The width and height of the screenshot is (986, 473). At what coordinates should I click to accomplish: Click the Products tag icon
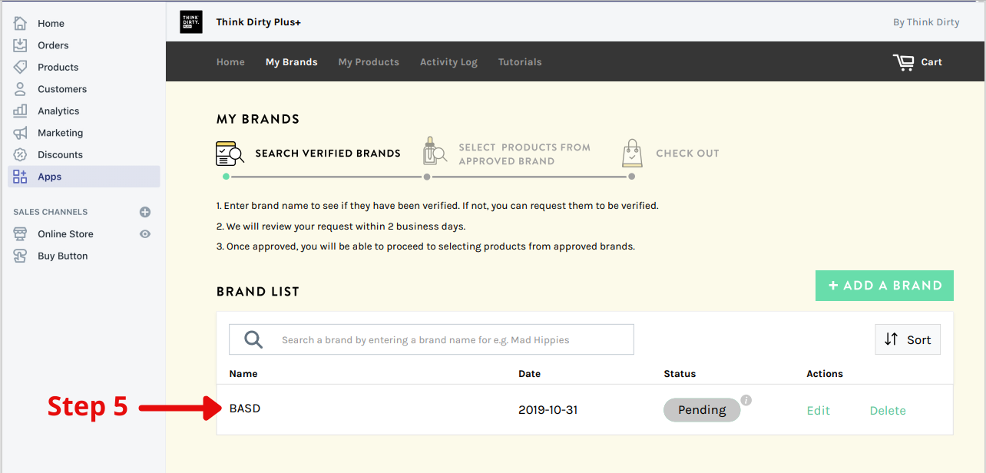point(20,67)
